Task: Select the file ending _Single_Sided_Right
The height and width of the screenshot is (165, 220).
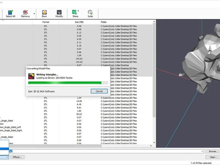Action: [11, 130]
